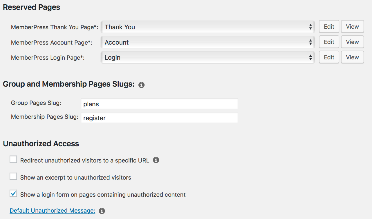Open the MemberPress Account Page dropdown
The image size is (372, 219).
(207, 42)
